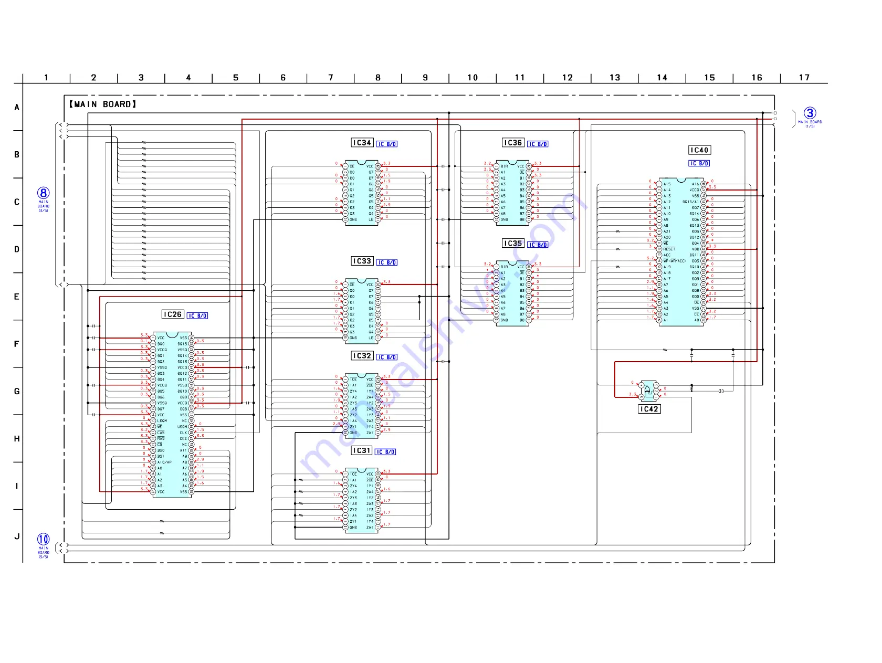Select the IC42 label
This screenshot has width=882, height=663.
(649, 409)
